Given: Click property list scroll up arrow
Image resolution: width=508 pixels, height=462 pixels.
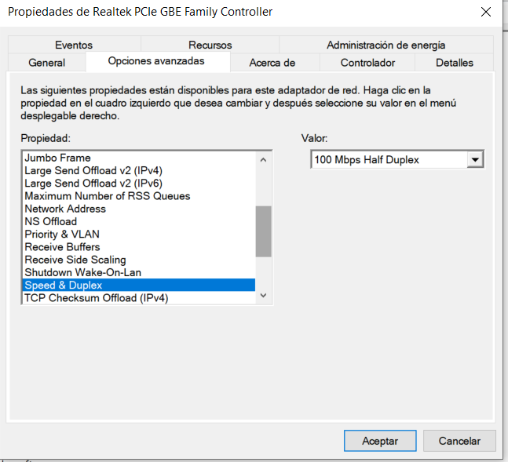Looking at the screenshot, I should pos(263,159).
